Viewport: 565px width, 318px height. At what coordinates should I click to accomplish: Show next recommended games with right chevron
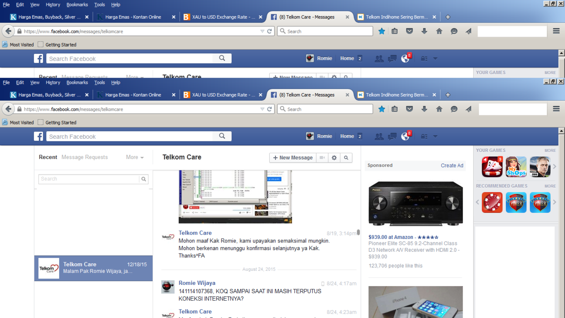click(x=555, y=202)
